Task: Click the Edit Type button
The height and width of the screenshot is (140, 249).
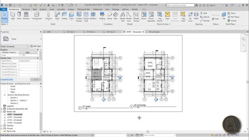Action: pos(35,46)
